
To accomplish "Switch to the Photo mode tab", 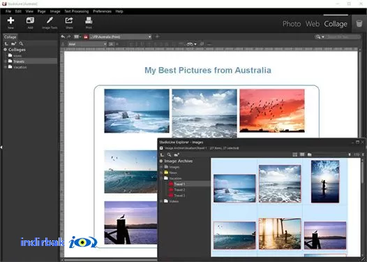I will click(x=292, y=24).
